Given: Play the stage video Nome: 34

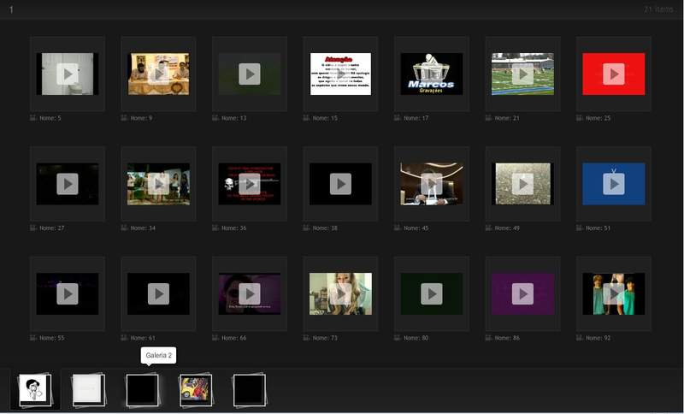Looking at the screenshot, I should 158,184.
